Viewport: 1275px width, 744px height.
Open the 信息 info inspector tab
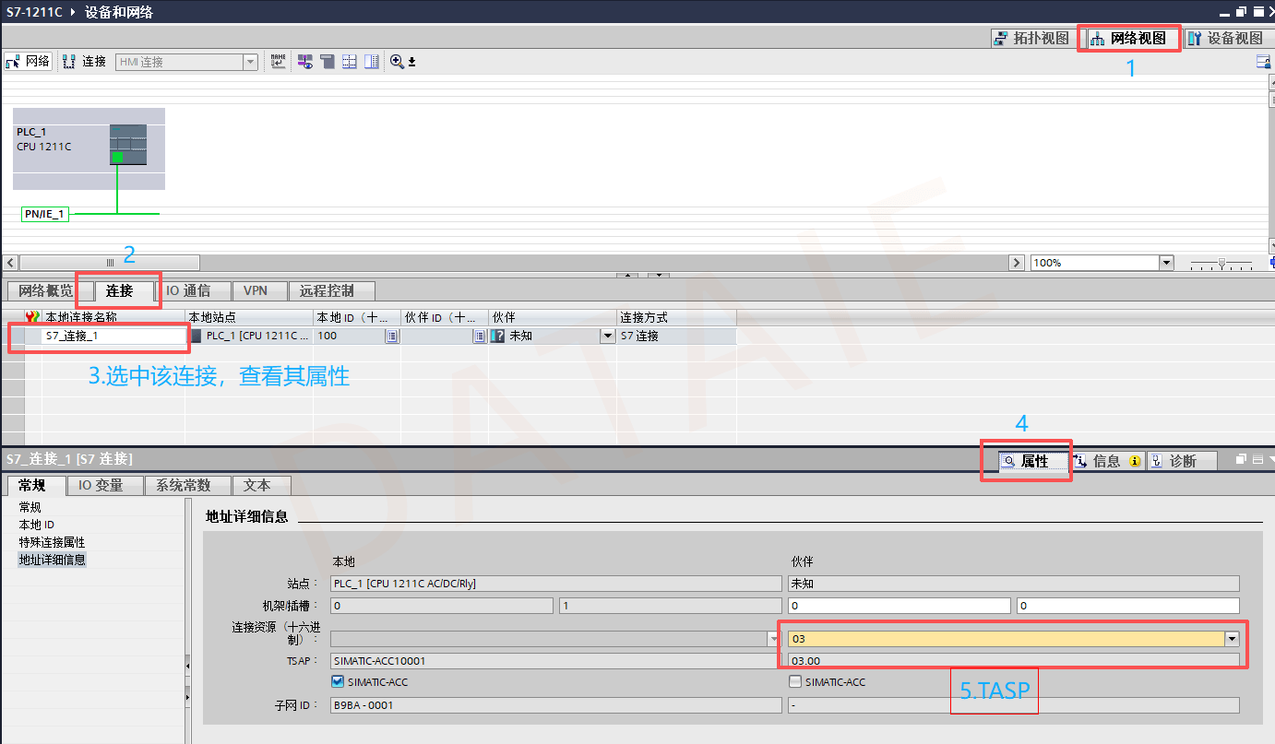(x=1107, y=461)
